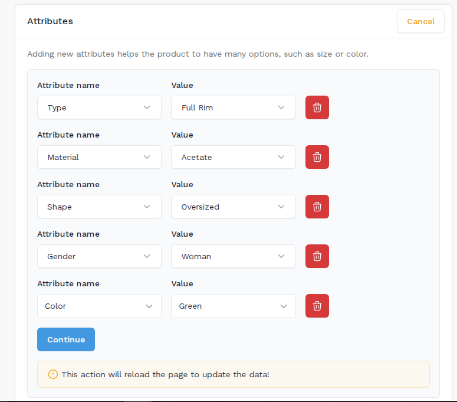457x402 pixels.
Task: Click the warning icon in reload notice
Action: tap(52, 374)
